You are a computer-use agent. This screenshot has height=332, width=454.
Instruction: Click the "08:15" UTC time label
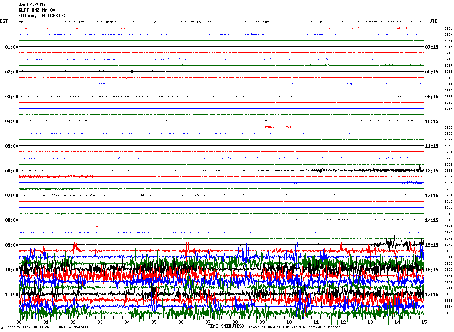432,72
